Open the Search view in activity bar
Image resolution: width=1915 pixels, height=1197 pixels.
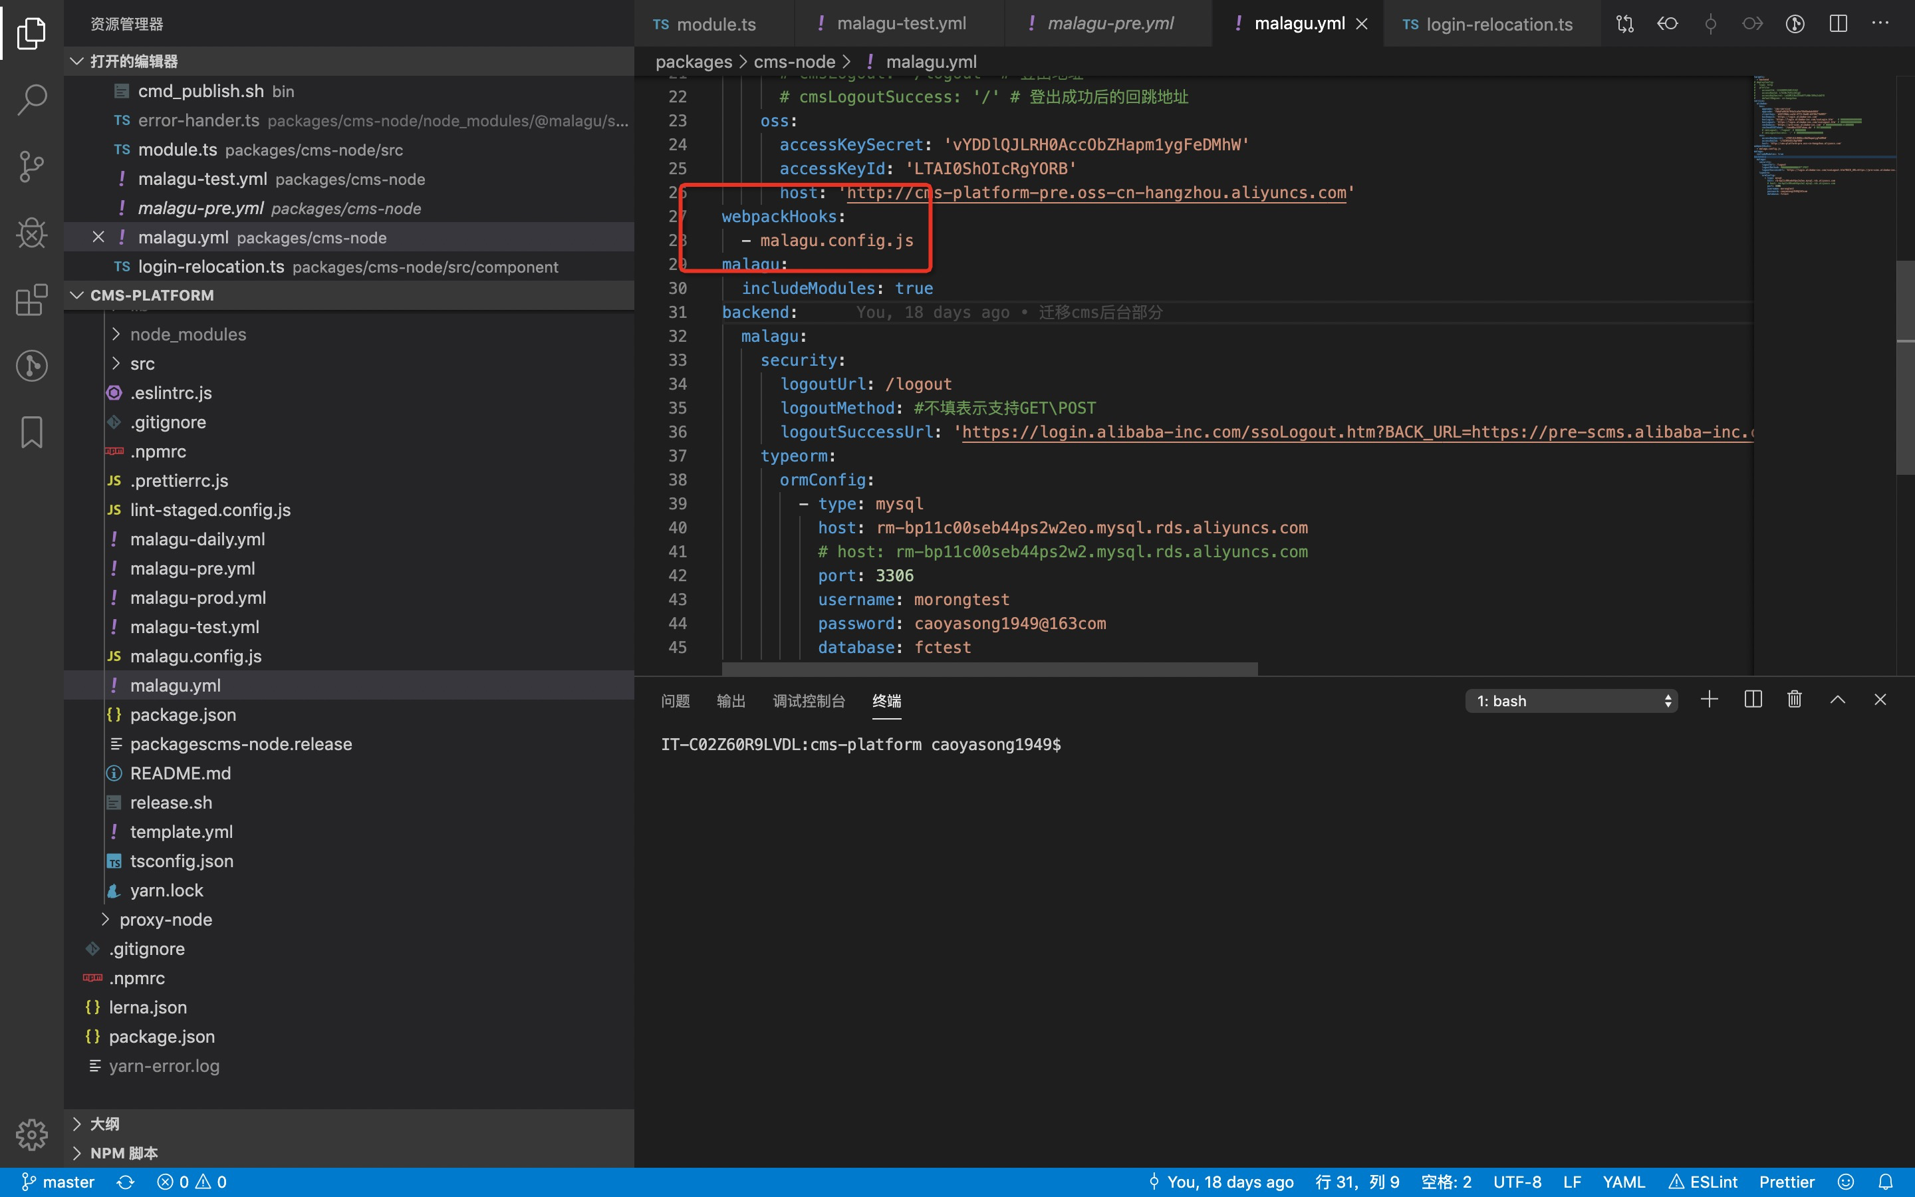[x=32, y=100]
